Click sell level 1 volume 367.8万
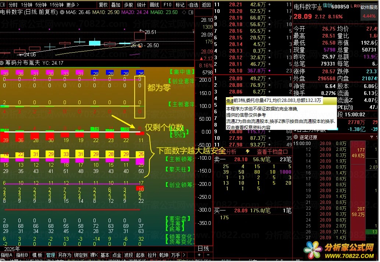The width and height of the screenshot is (380, 262). point(256,71)
